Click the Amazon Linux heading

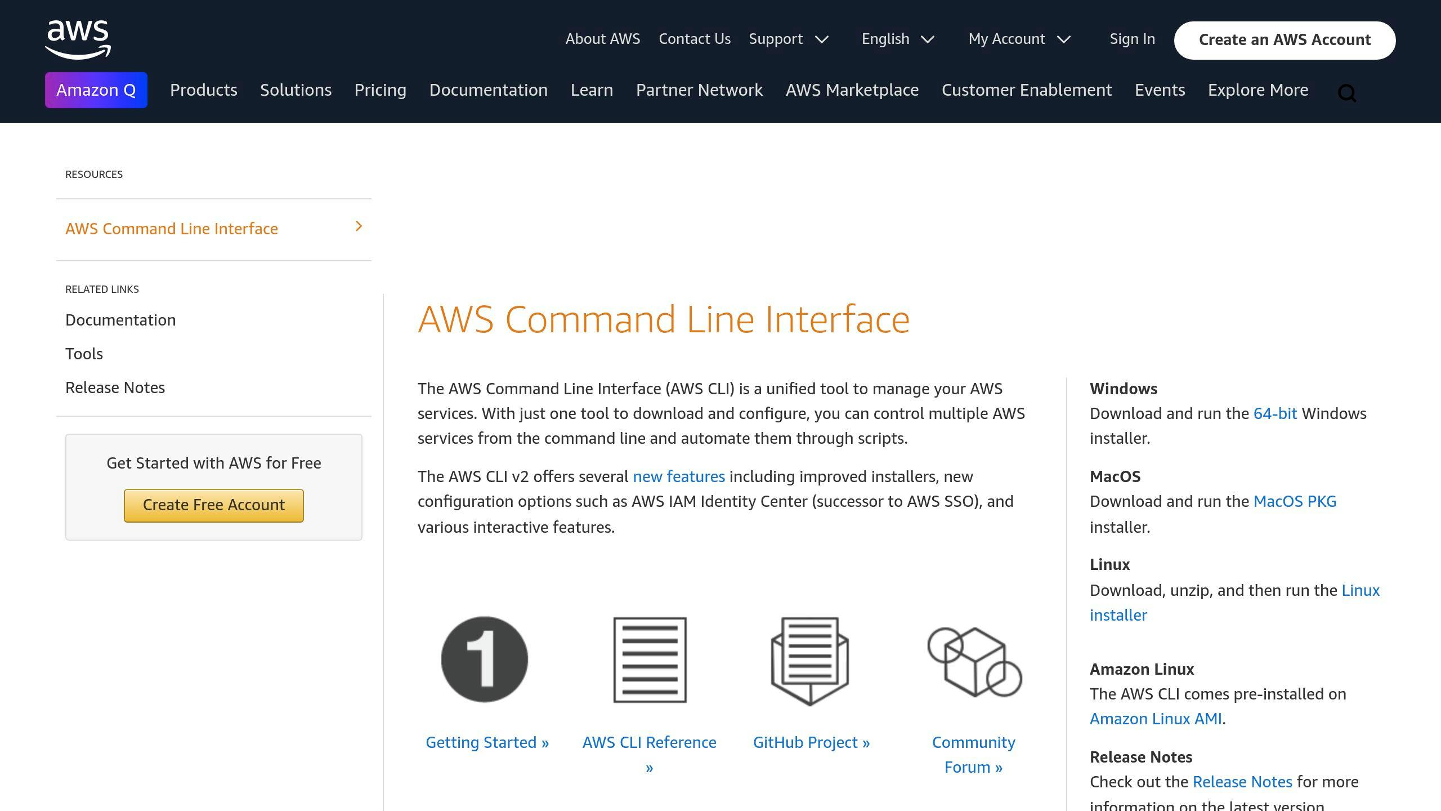pos(1142,669)
